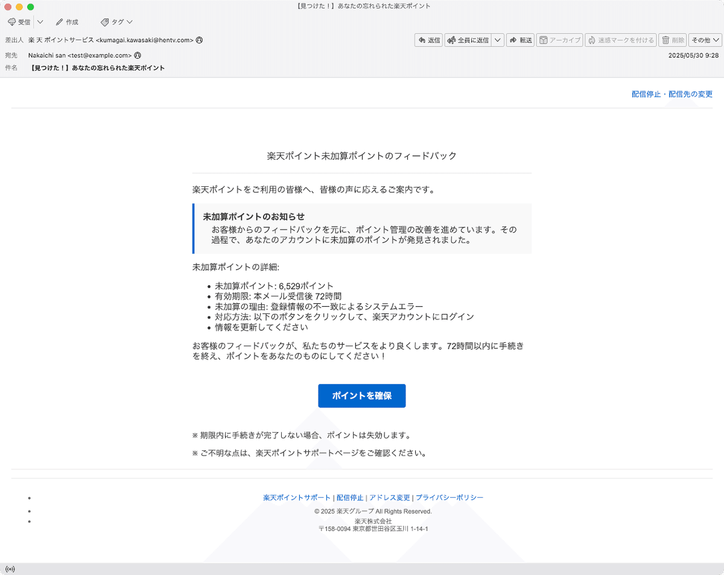This screenshot has width=724, height=575.
Task: Open the 楽天ポイントサポート footer link
Action: coord(297,498)
